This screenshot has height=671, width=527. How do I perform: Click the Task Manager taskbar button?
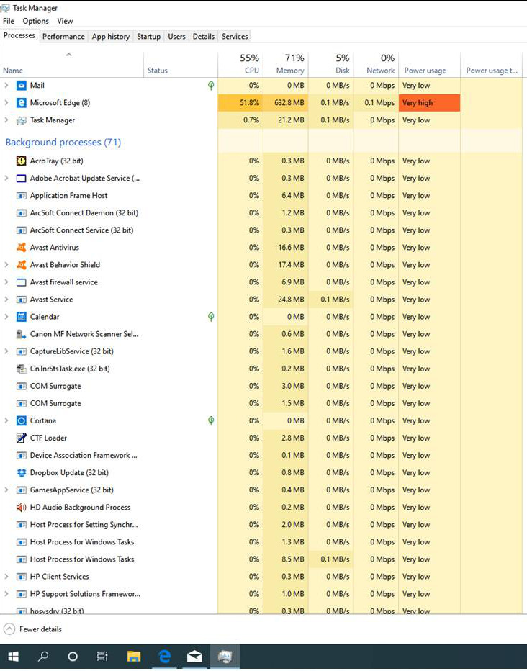[225, 657]
